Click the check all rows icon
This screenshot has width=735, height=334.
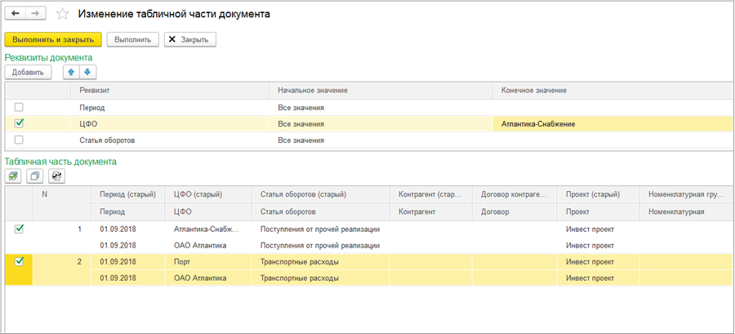coord(14,176)
